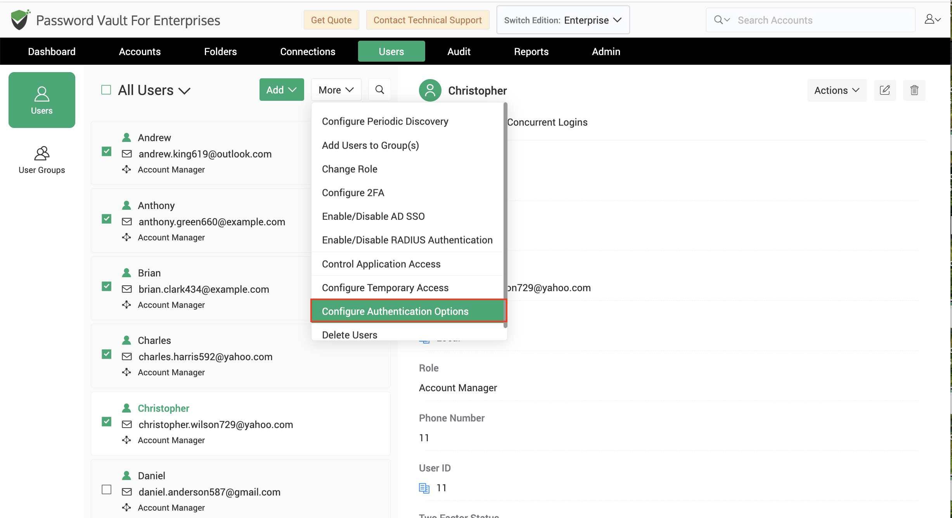Check Daniel's checkbox

point(107,490)
